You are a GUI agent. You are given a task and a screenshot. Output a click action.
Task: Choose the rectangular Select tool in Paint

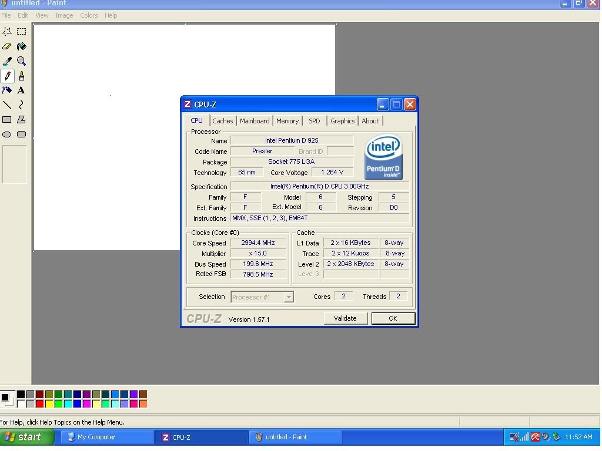click(22, 32)
